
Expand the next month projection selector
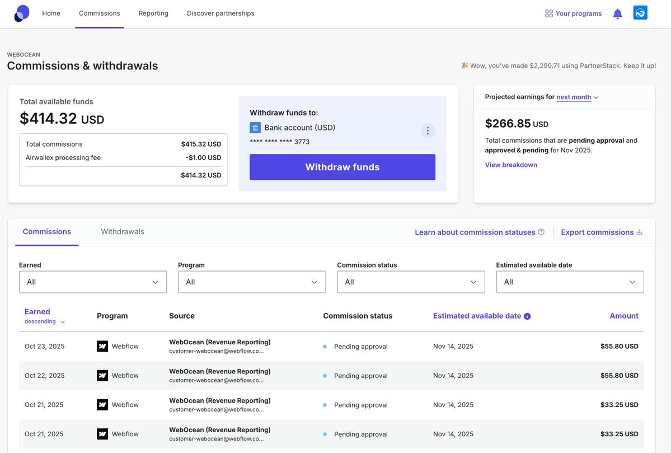pyautogui.click(x=578, y=97)
